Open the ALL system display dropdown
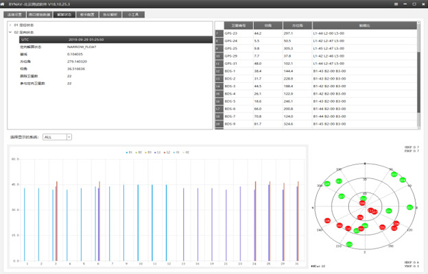 click(x=57, y=137)
